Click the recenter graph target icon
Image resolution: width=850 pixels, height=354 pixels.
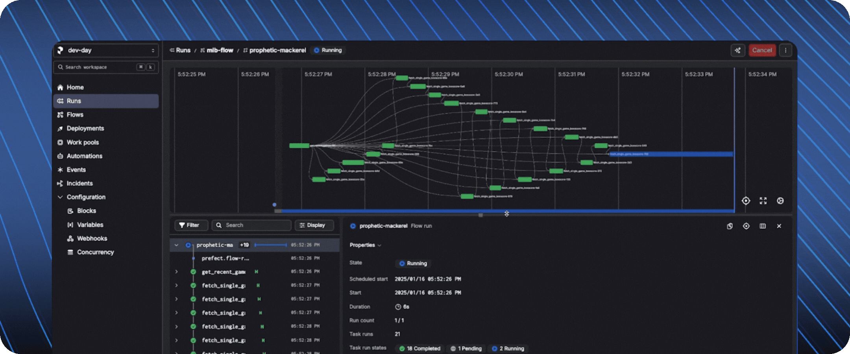pos(746,201)
